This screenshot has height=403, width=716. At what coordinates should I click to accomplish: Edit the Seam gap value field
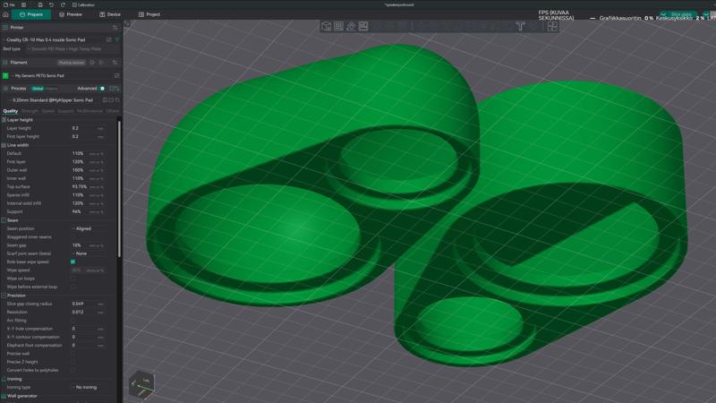tap(88, 245)
